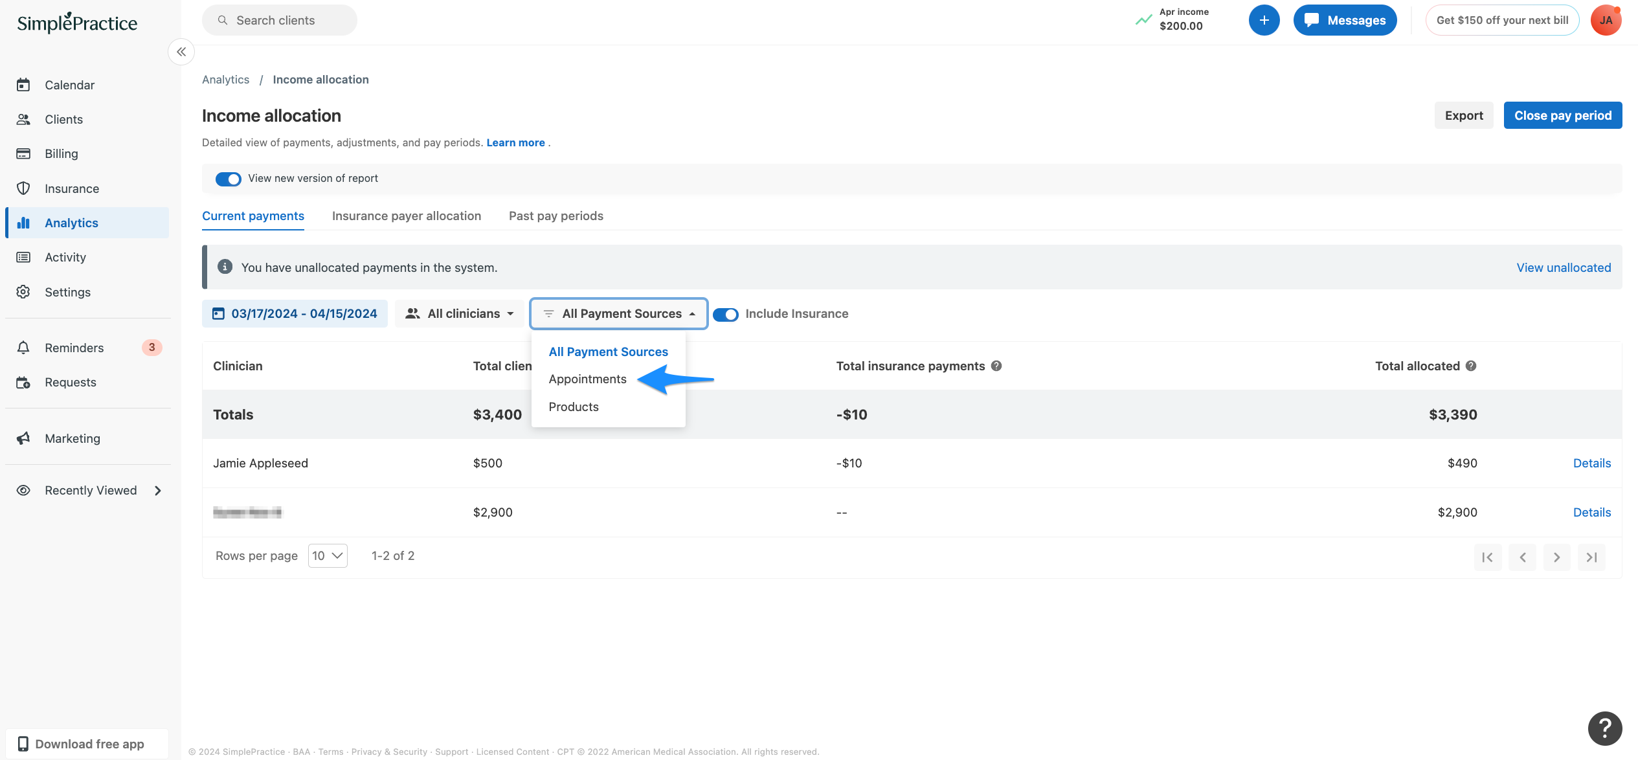
Task: Open the Requests calendar-clock icon
Action: point(23,382)
